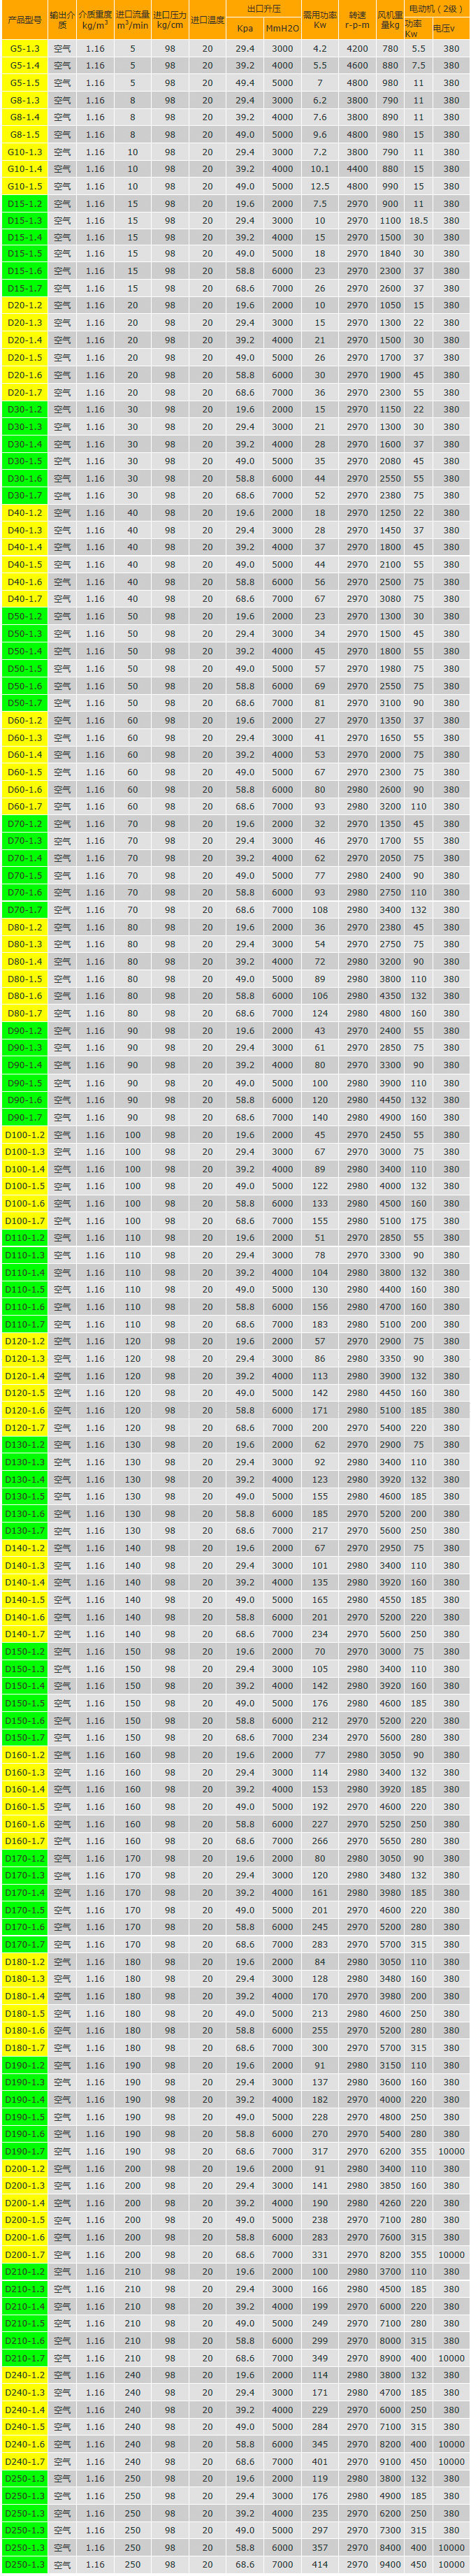The height and width of the screenshot is (2576, 471).
Task: Select the D200-1.6 model cell
Action: (x=25, y=2238)
